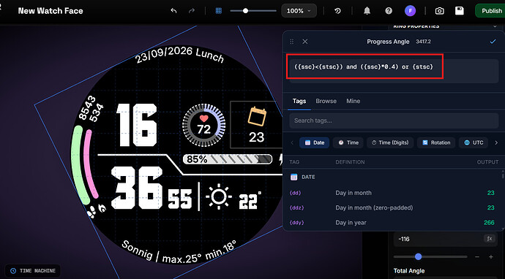Select the Time (Digits) category chip
Screen dimensions: 505x279
(x=390, y=142)
